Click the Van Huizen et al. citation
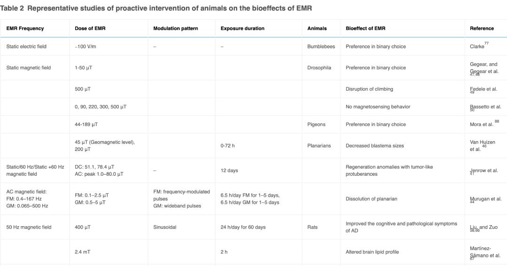Screen dimensions: 507x266 point(482,146)
